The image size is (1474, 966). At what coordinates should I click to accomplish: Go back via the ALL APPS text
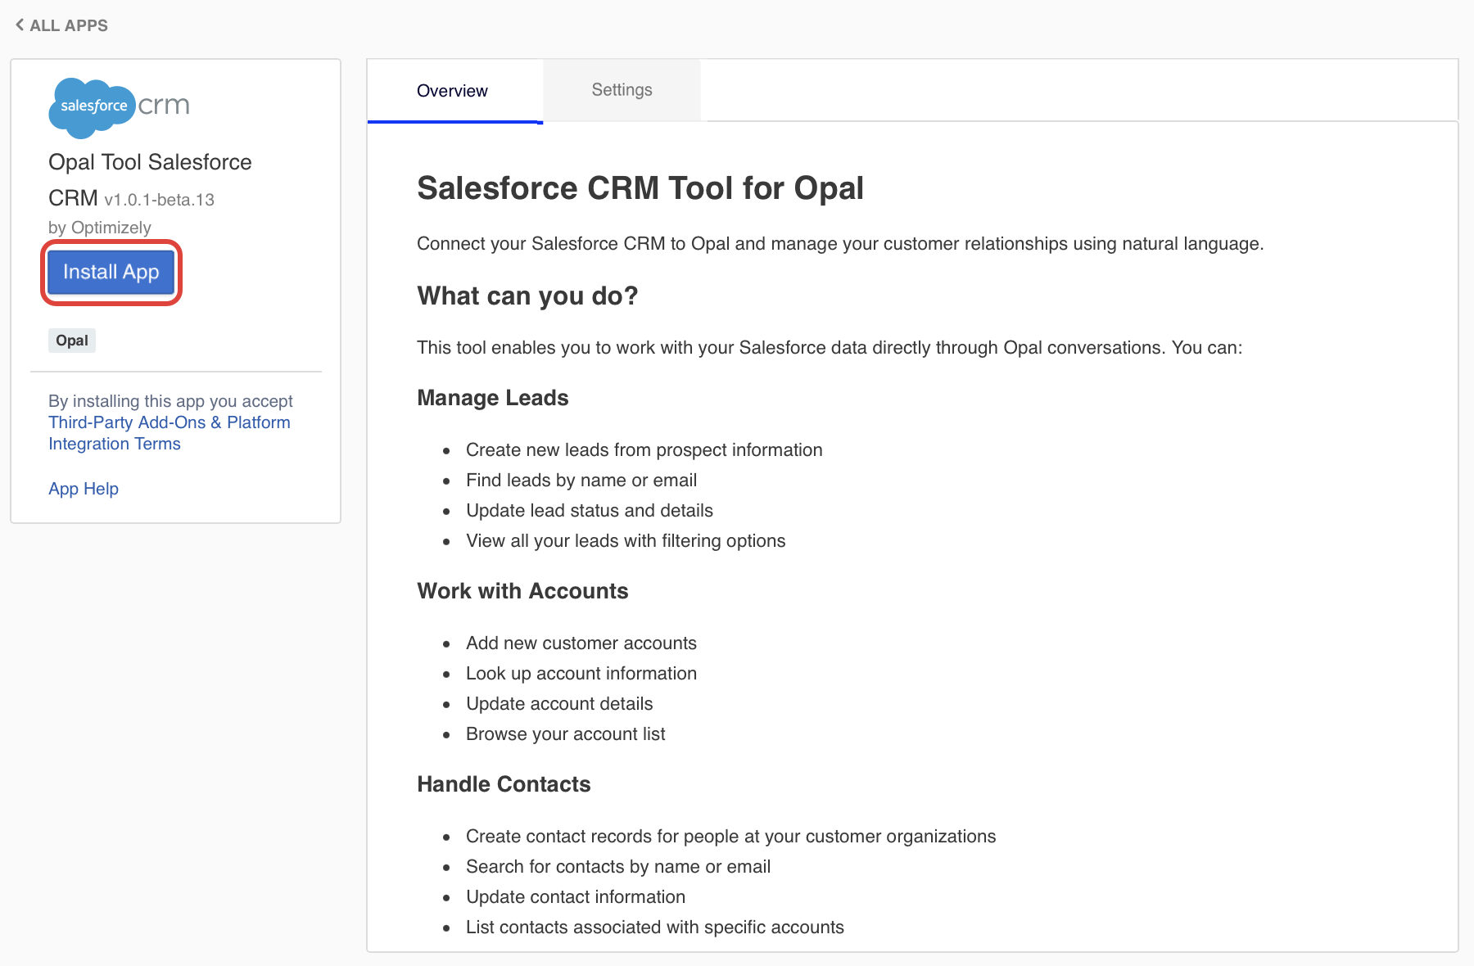click(x=69, y=25)
